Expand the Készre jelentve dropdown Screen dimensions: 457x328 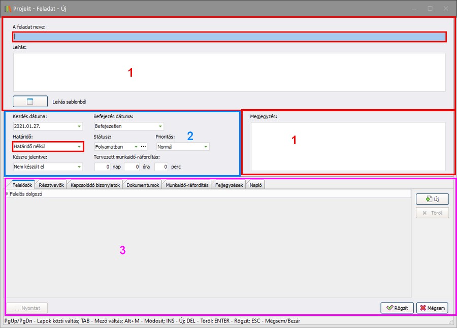tap(79, 167)
